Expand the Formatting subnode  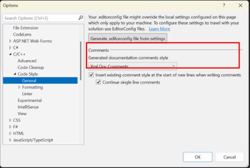click(x=19, y=87)
